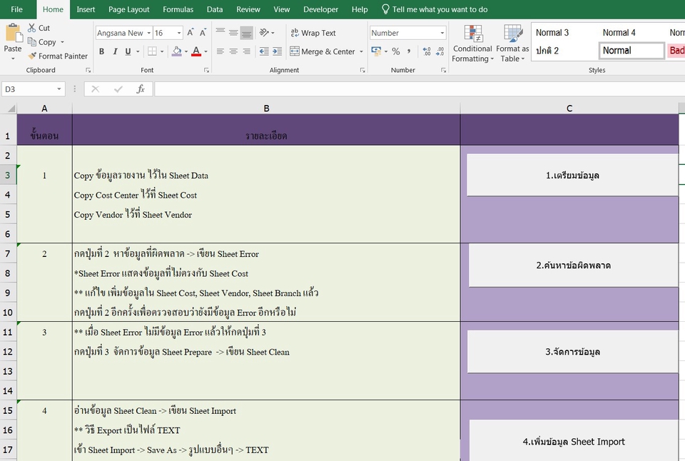The height and width of the screenshot is (461, 685).
Task: Open the Number format dropdown
Action: coord(442,33)
